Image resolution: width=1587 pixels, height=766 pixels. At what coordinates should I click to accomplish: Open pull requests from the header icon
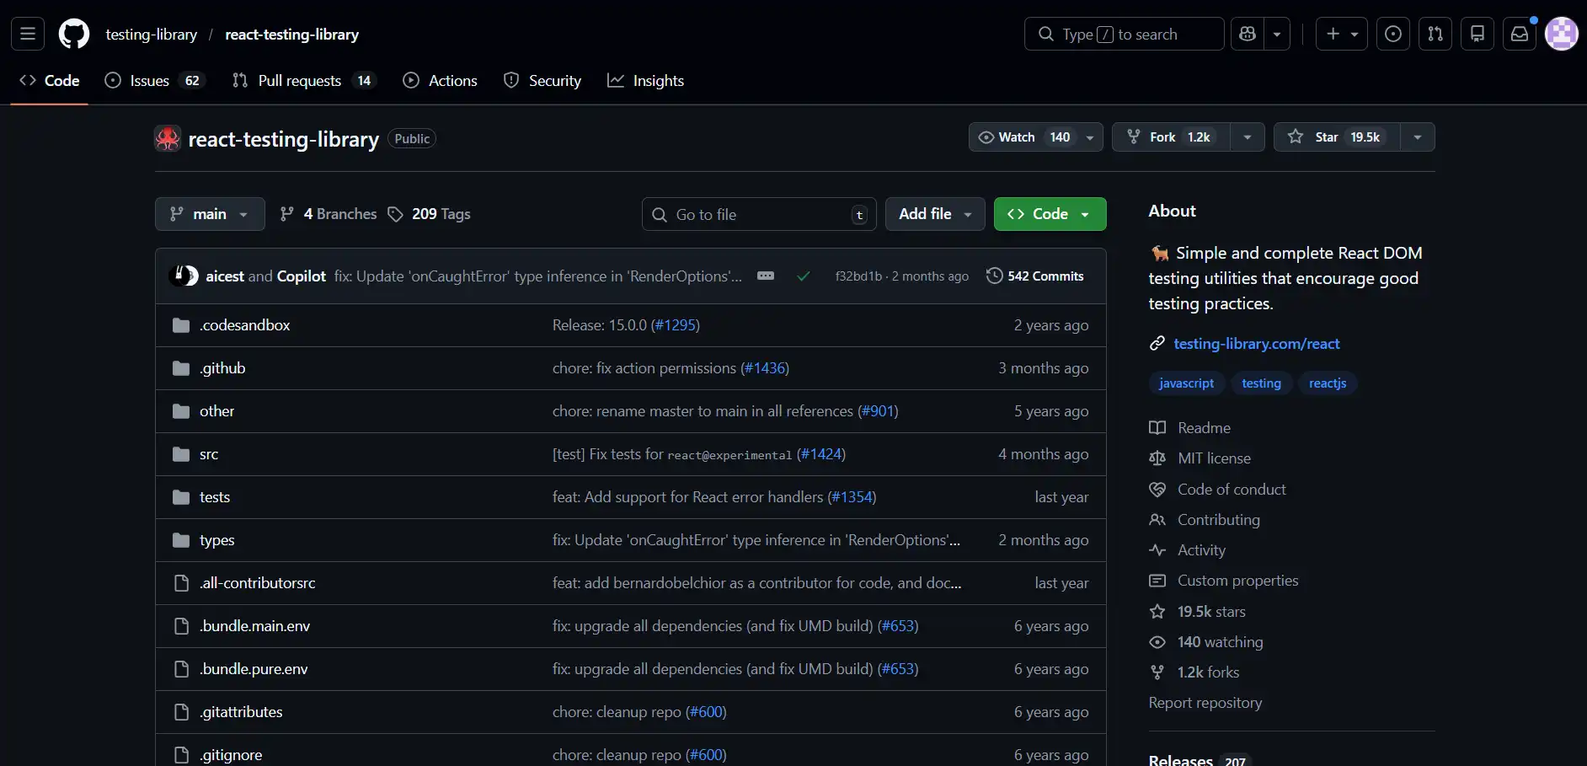[1435, 34]
